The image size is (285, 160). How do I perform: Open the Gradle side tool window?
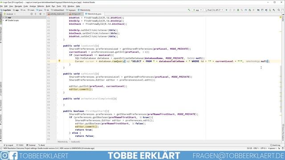(x=283, y=17)
